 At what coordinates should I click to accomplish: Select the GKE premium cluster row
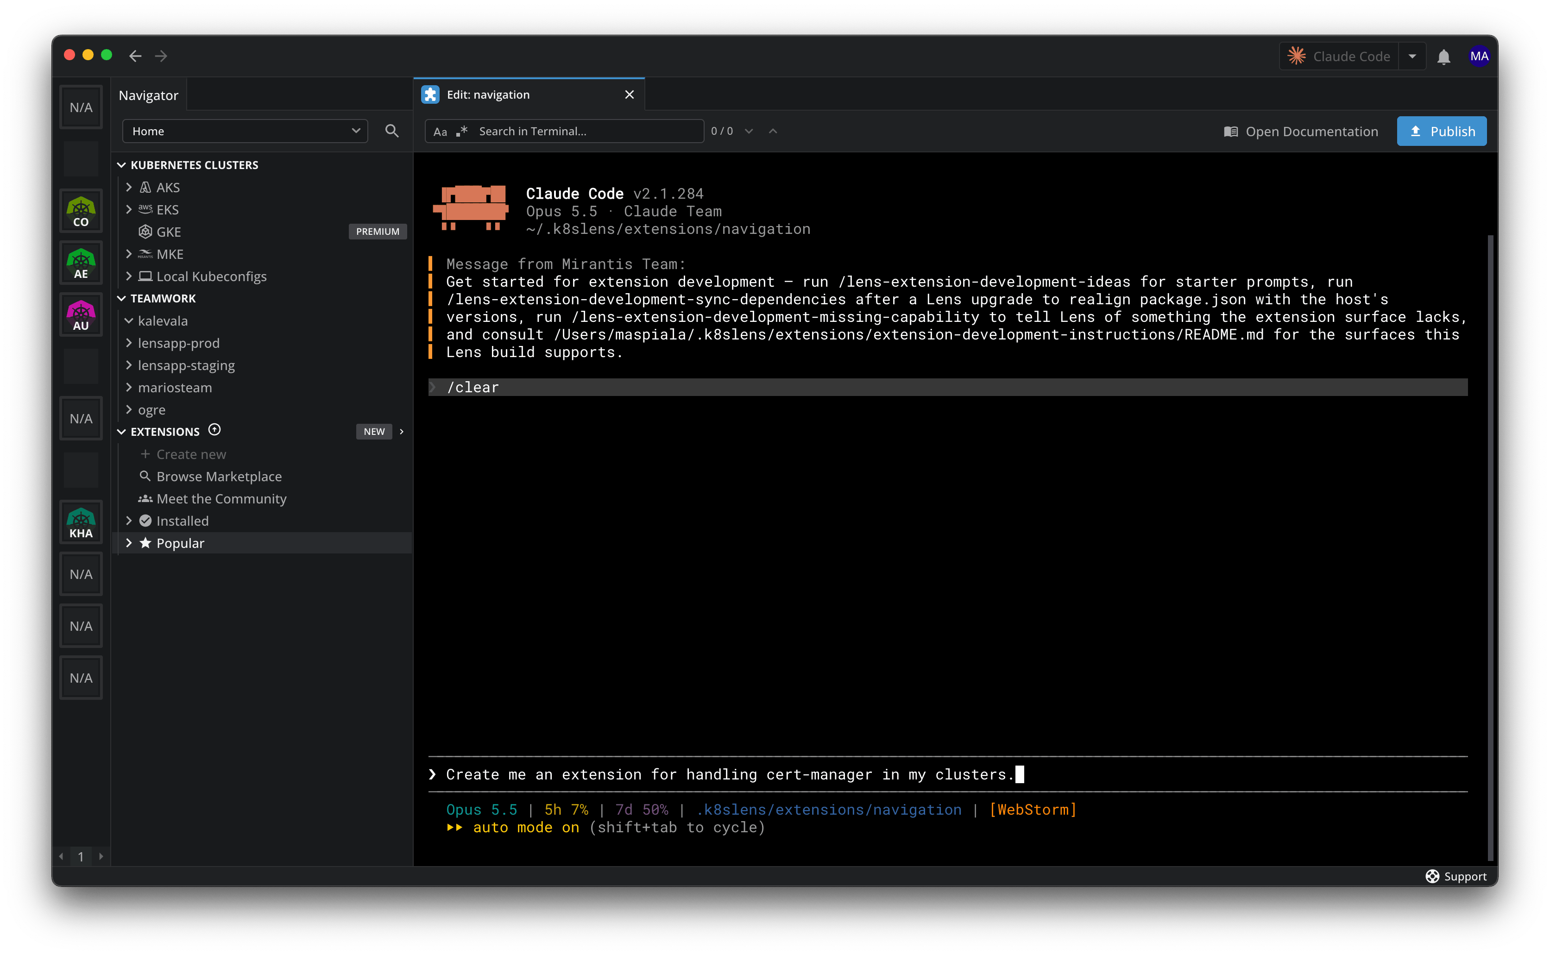click(x=262, y=232)
